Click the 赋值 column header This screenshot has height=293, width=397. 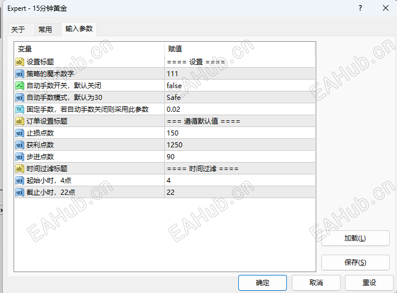point(240,49)
